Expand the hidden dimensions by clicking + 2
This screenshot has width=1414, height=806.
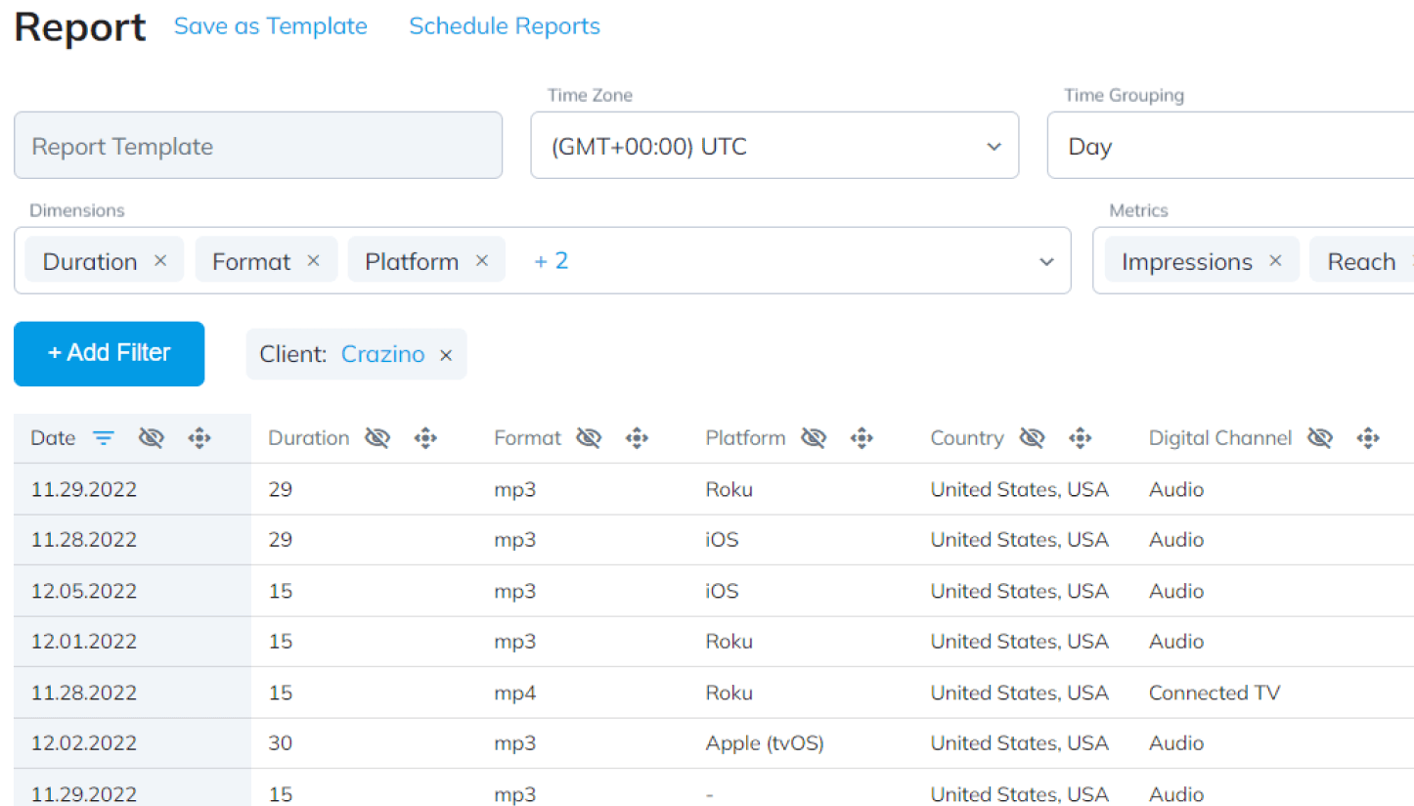click(551, 260)
